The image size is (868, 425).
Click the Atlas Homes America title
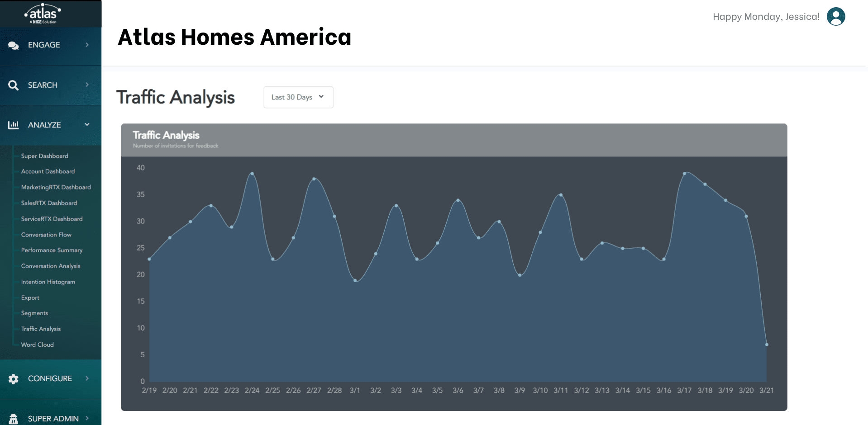pos(234,37)
